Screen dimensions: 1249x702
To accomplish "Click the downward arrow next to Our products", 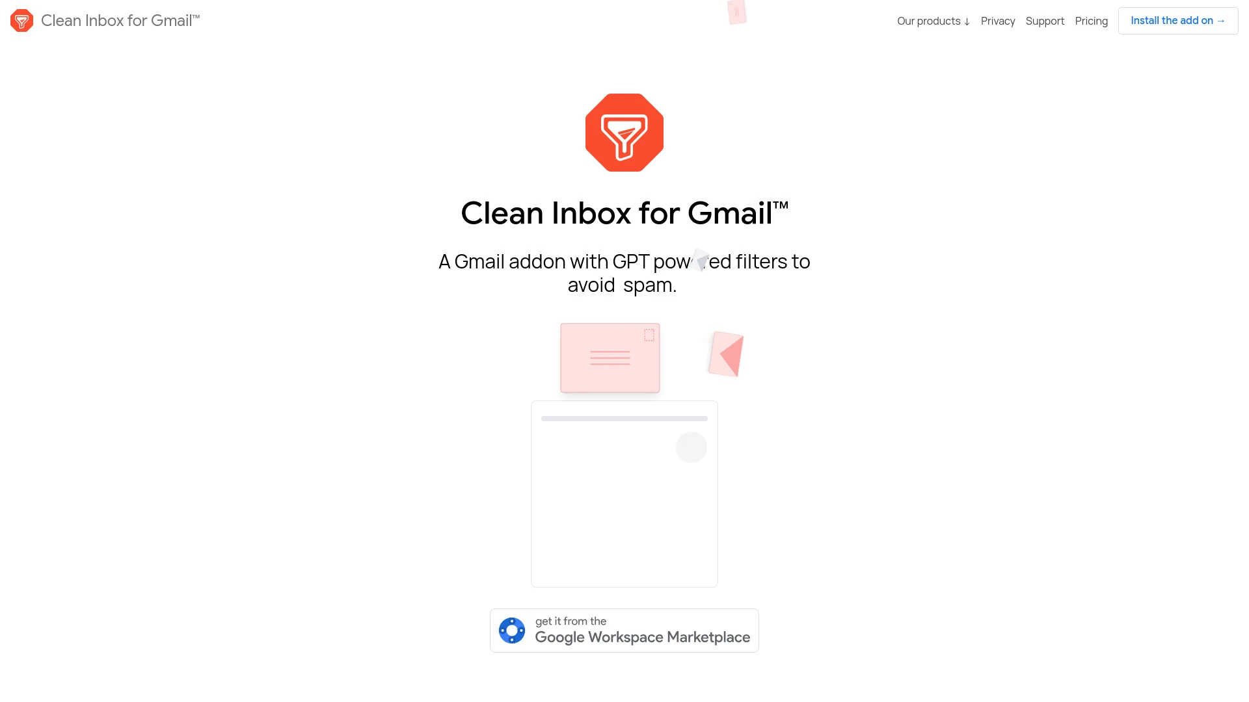I will [967, 21].
